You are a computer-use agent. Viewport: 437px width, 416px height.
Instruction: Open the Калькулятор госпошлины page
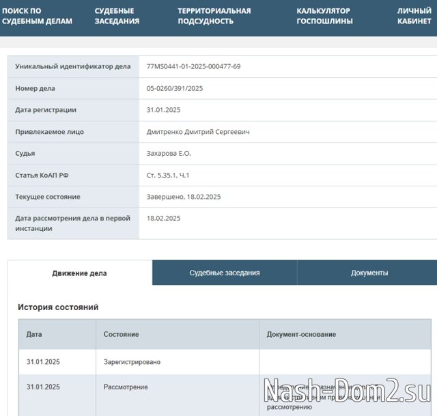tap(324, 16)
